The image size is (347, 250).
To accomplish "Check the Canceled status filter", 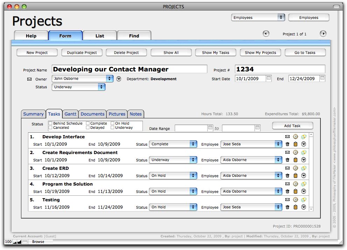I will (x=50, y=127).
